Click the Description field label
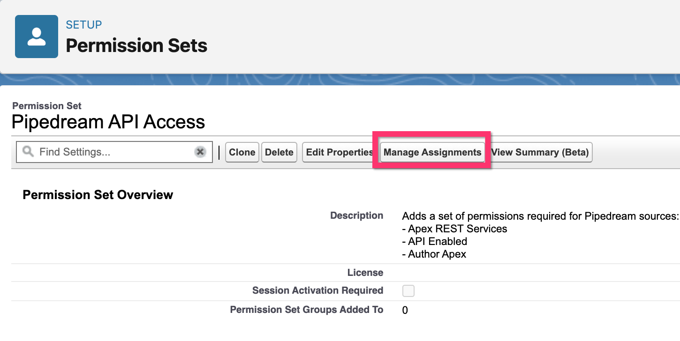Image resolution: width=680 pixels, height=341 pixels. pyautogui.click(x=356, y=215)
